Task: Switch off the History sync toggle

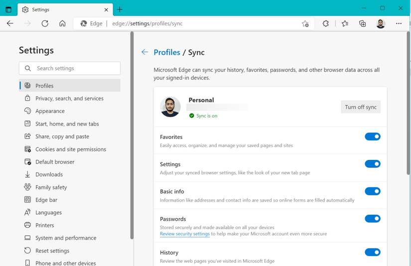Action: [x=372, y=252]
